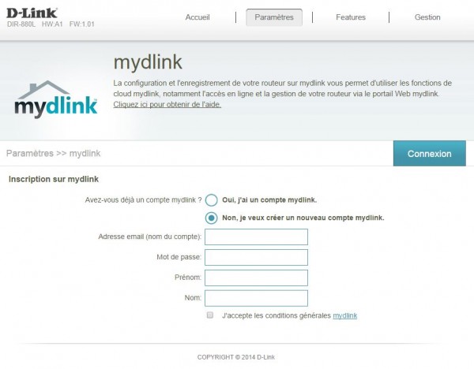Open the Gestion menu

(x=427, y=17)
